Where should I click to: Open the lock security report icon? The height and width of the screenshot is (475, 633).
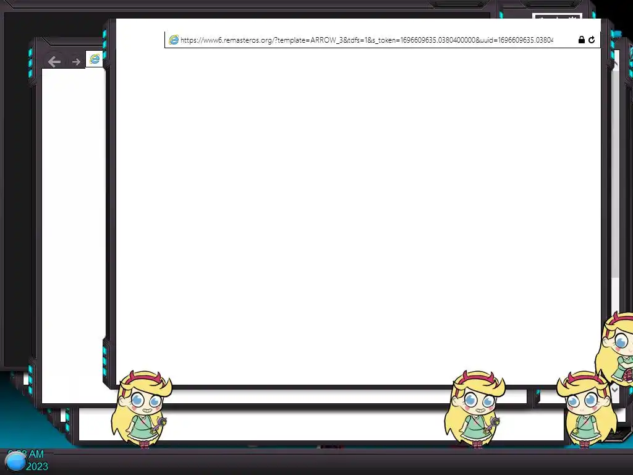(x=581, y=40)
